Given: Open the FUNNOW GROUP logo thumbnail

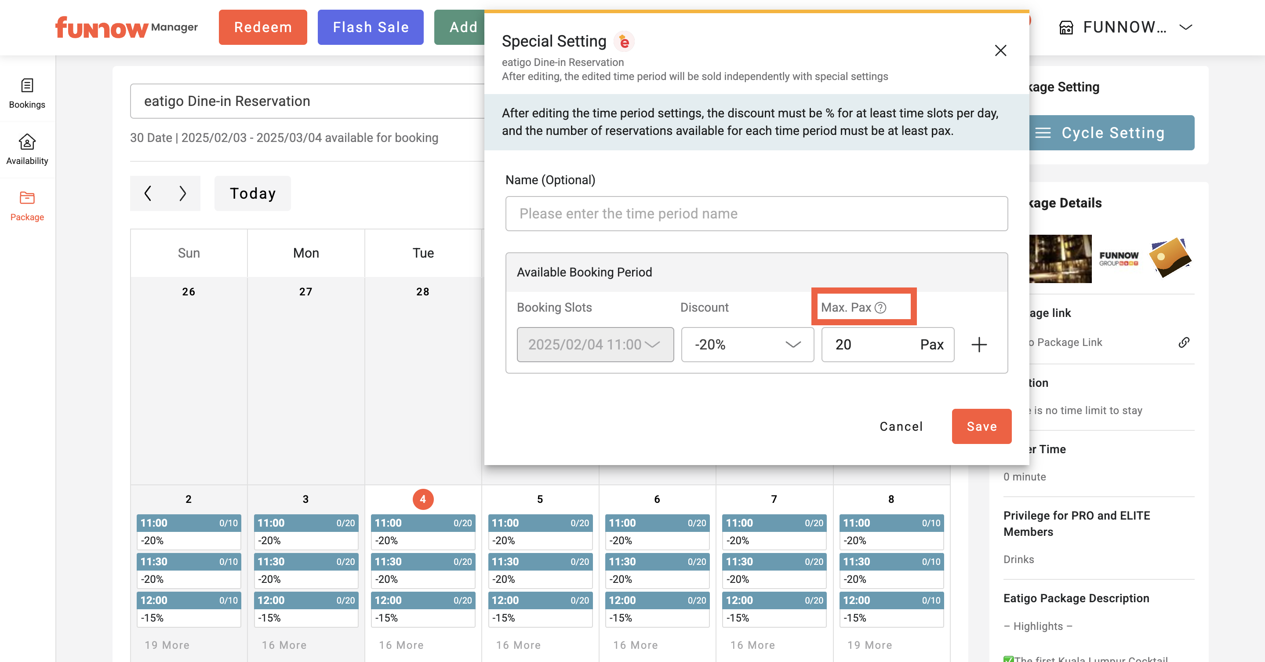Looking at the screenshot, I should (1119, 259).
